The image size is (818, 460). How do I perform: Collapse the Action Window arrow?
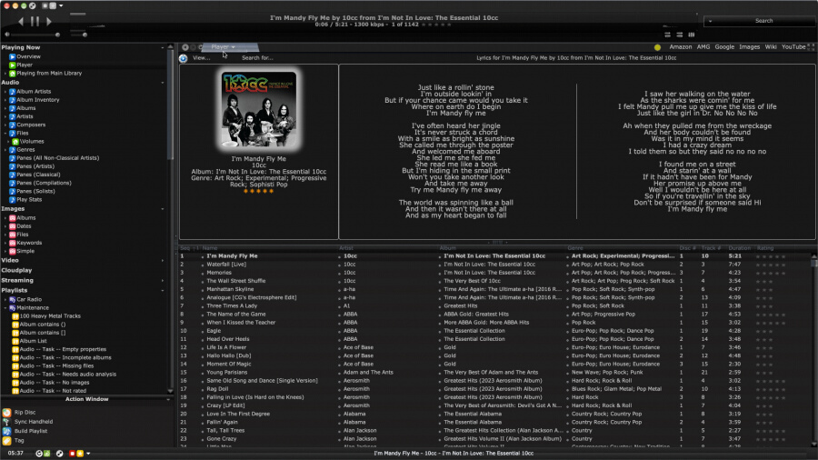168,399
